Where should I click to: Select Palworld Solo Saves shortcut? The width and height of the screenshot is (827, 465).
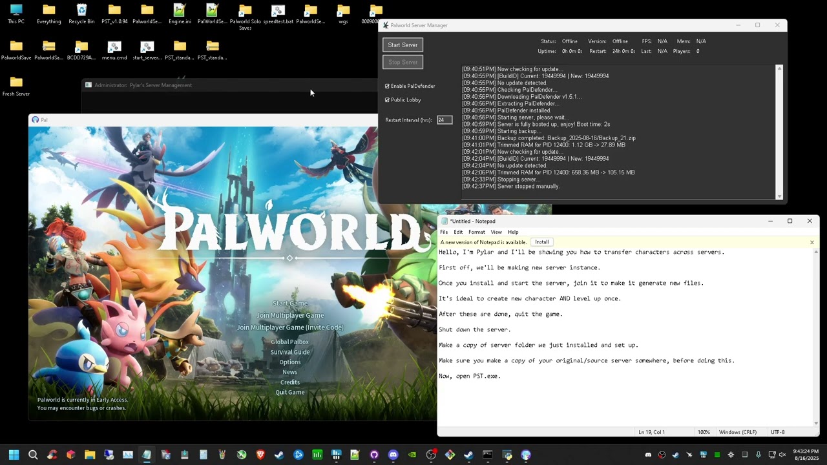[245, 17]
